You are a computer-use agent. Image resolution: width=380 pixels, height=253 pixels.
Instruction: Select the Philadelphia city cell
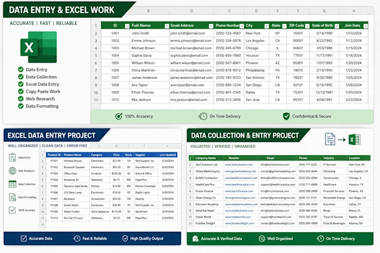(x=256, y=70)
